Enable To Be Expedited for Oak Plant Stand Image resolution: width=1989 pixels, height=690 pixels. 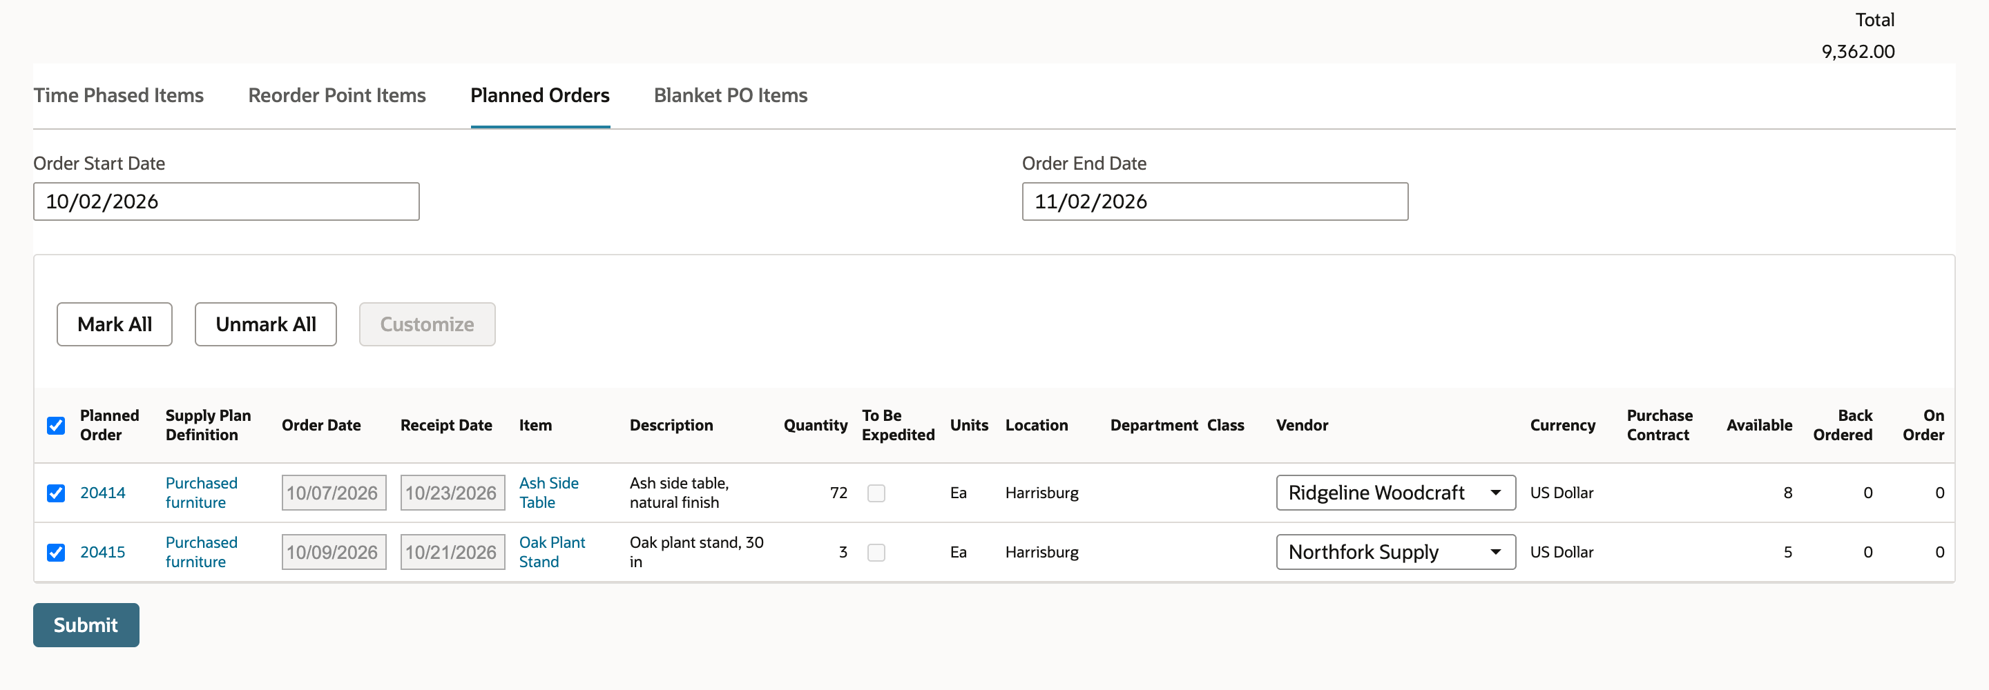coord(876,552)
